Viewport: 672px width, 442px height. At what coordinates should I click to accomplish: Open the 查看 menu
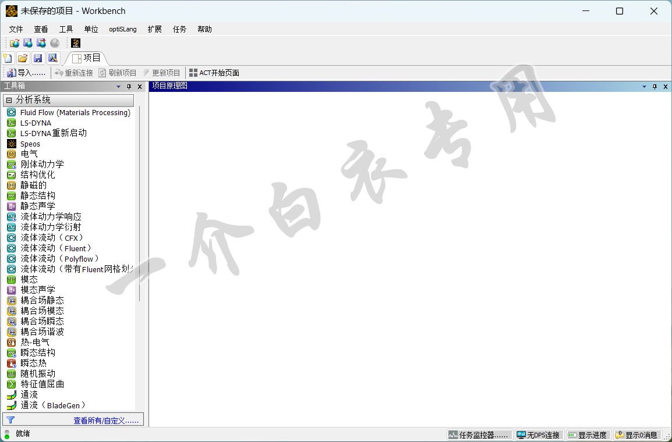pyautogui.click(x=41, y=29)
